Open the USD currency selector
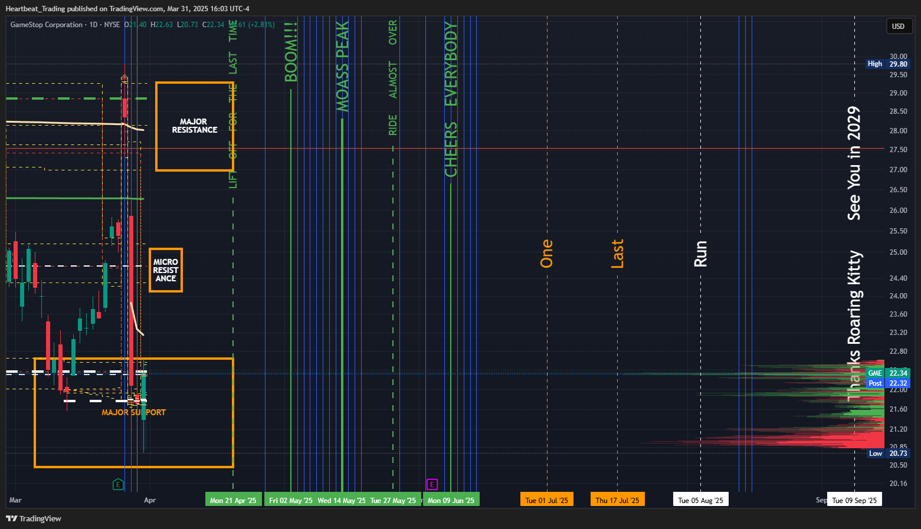Image resolution: width=921 pixels, height=529 pixels. 898,26
